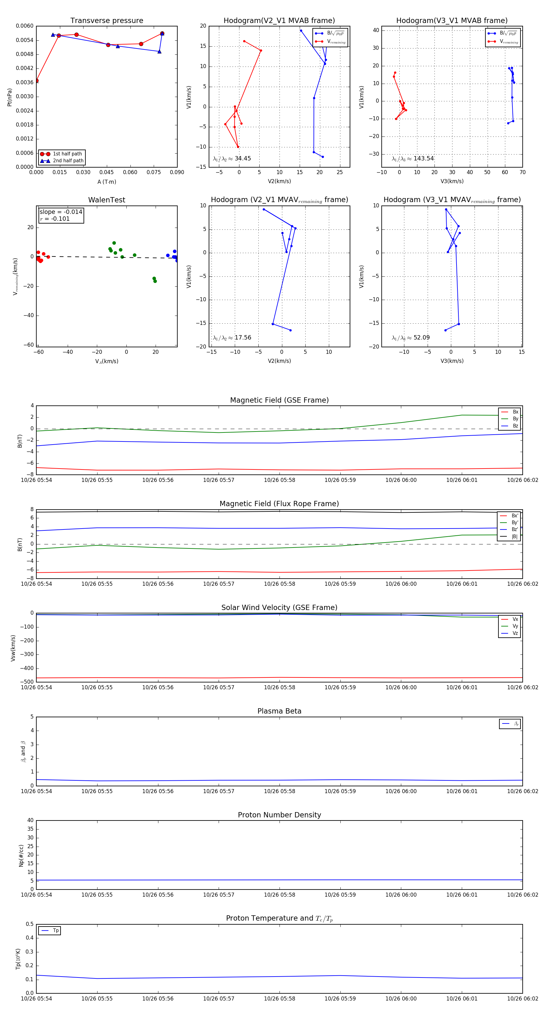This screenshot has width=559, height=1026.
Task: Click the Bx' legend entry in Flux Rope plot
Action: (x=509, y=515)
